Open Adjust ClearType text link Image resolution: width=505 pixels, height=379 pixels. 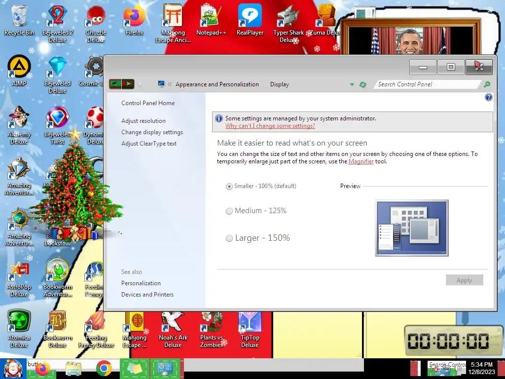coord(149,144)
